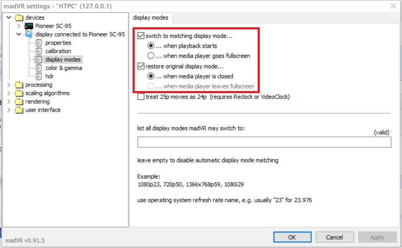Select 'Pioneer SC-95' tree label
Image resolution: width=402 pixels, height=248 pixels.
click(53, 26)
